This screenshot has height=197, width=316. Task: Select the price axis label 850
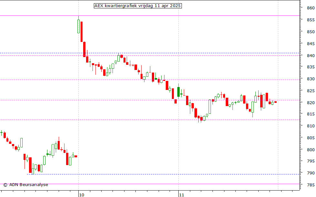tap(311, 32)
